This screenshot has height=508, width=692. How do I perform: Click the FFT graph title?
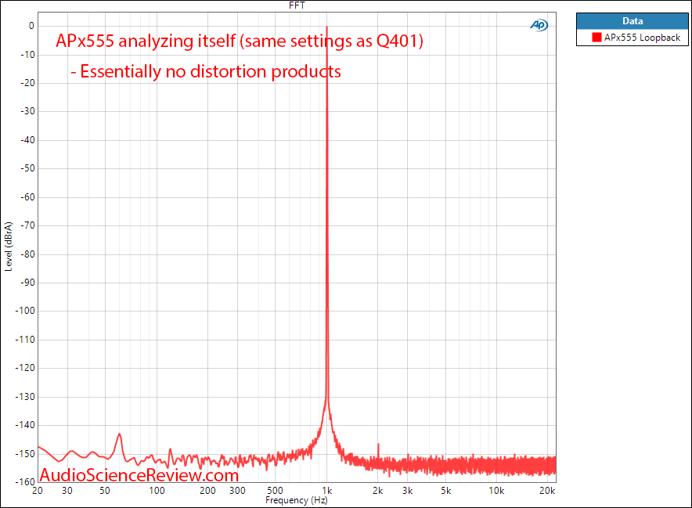tap(297, 5)
